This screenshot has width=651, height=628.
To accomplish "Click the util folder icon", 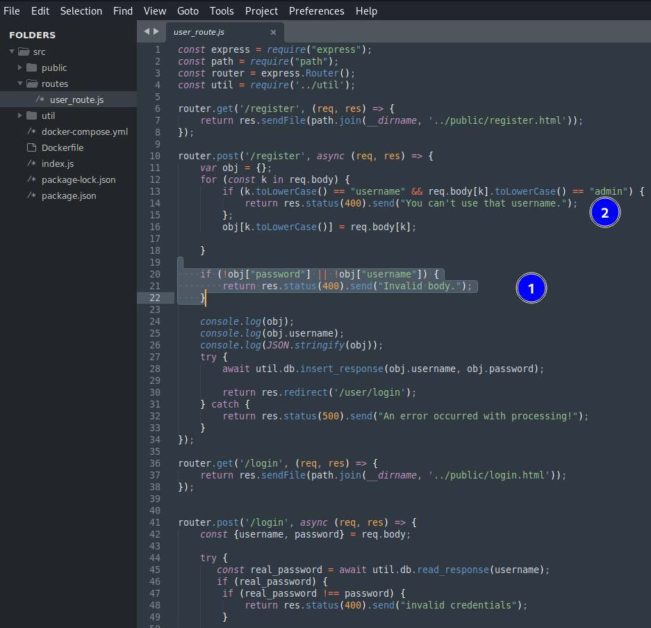I will (x=31, y=115).
